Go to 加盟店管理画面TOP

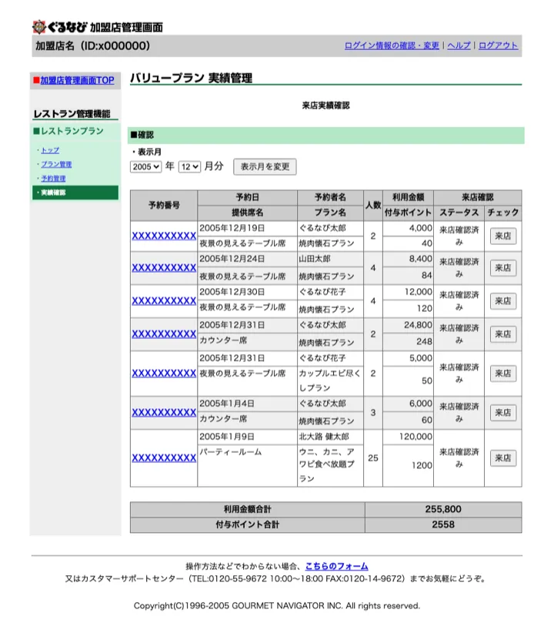click(x=77, y=80)
